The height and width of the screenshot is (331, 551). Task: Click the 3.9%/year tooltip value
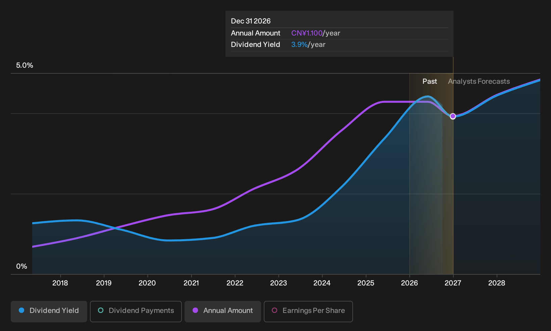[x=308, y=45]
